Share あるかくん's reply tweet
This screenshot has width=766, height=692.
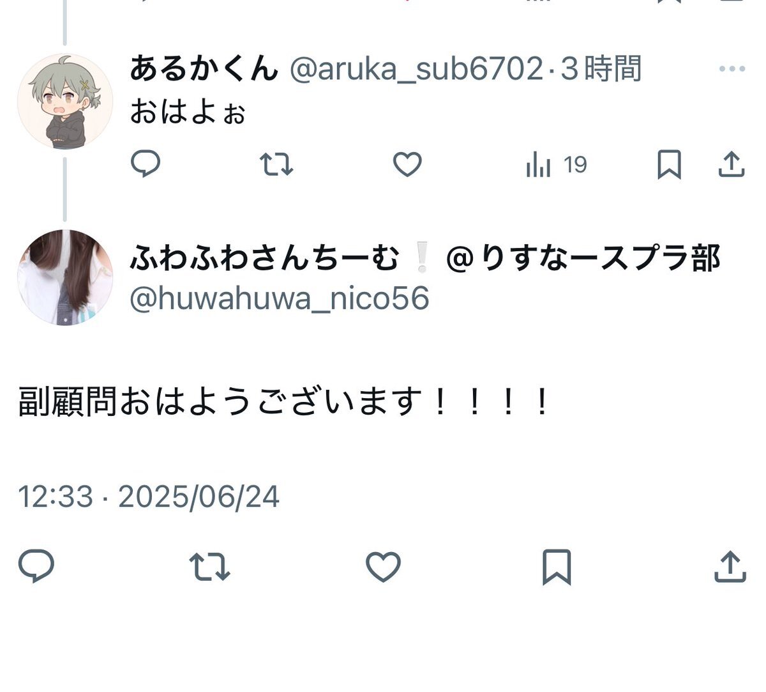tap(732, 164)
